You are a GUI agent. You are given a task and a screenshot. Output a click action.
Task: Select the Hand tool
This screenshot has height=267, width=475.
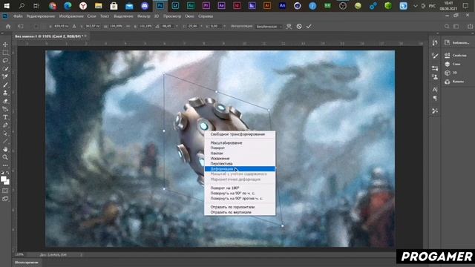point(5,149)
